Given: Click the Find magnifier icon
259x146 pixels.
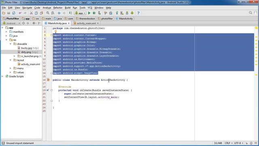Looking at the screenshot, I should [48, 13].
